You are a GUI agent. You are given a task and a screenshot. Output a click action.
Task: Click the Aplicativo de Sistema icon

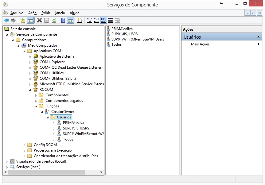coord(36,56)
